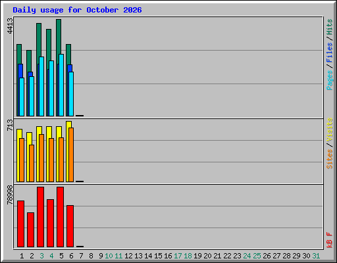The width and height of the screenshot is (337, 263).
Task: Click day 30 on the x-axis
Action: tap(306, 256)
